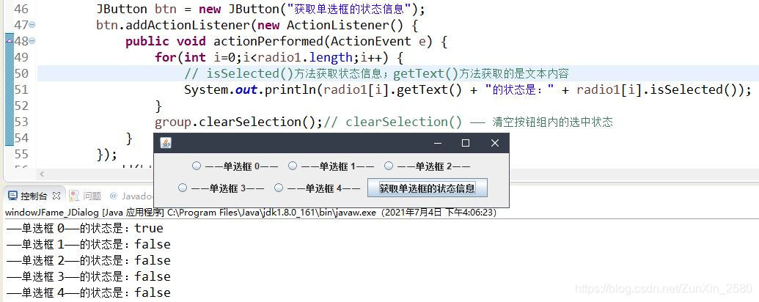Click console output 单选框 4 的状态是 false
The width and height of the screenshot is (759, 302).
89,292
